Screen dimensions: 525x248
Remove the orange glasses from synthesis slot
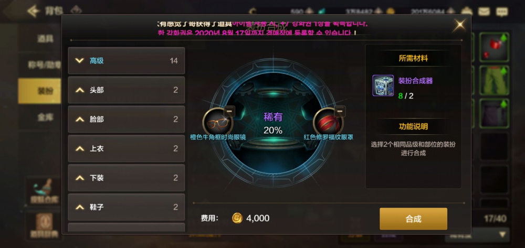[x=229, y=111]
